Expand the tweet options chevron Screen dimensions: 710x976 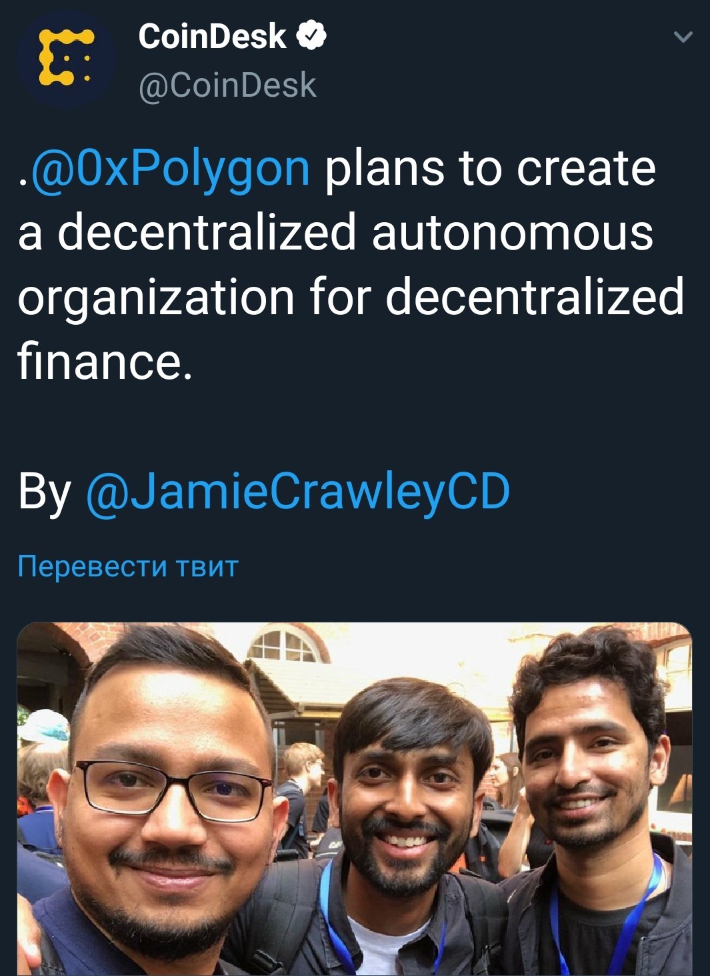pos(683,37)
